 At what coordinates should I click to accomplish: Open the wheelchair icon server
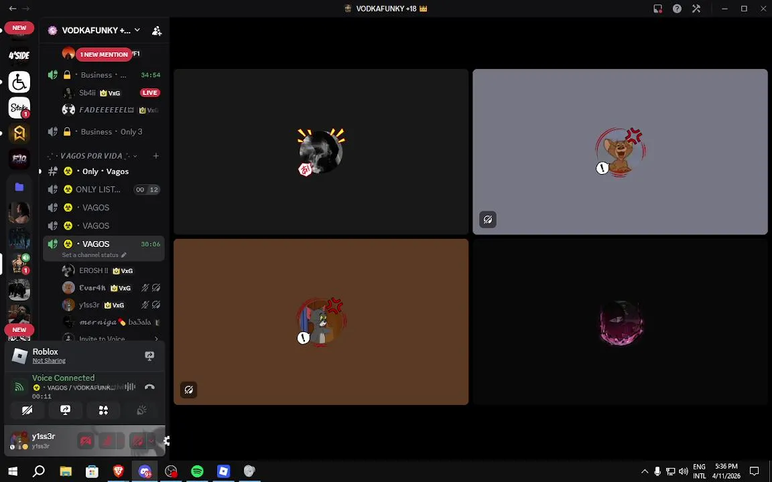click(x=19, y=82)
